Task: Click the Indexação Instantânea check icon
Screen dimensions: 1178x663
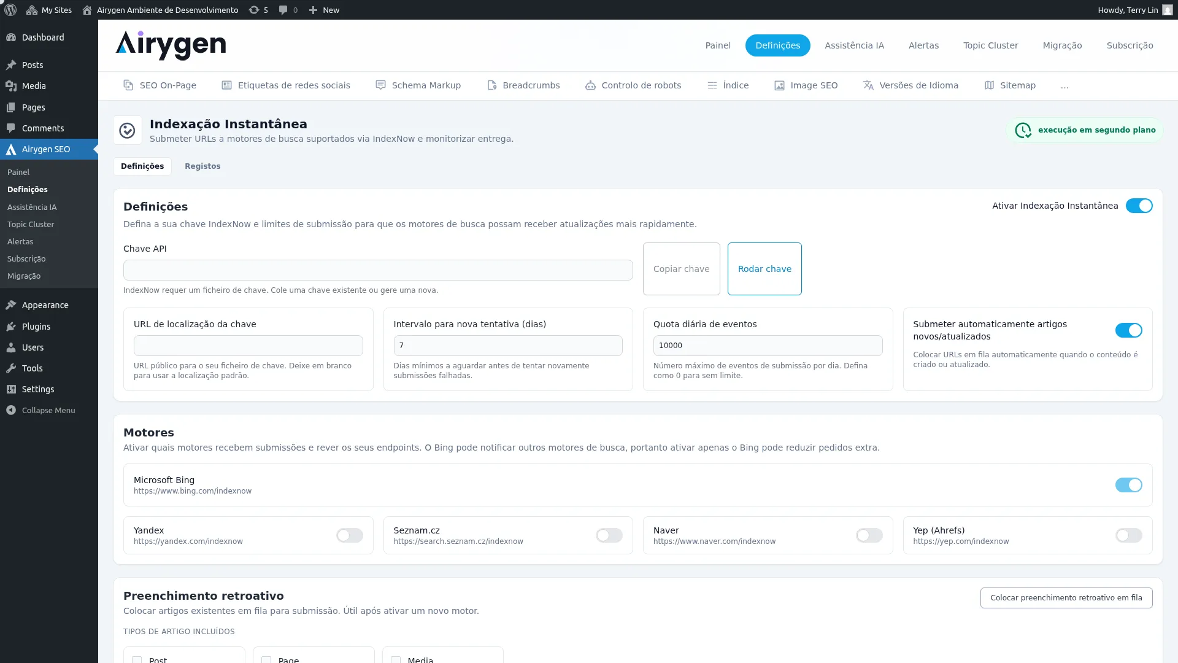Action: click(127, 130)
